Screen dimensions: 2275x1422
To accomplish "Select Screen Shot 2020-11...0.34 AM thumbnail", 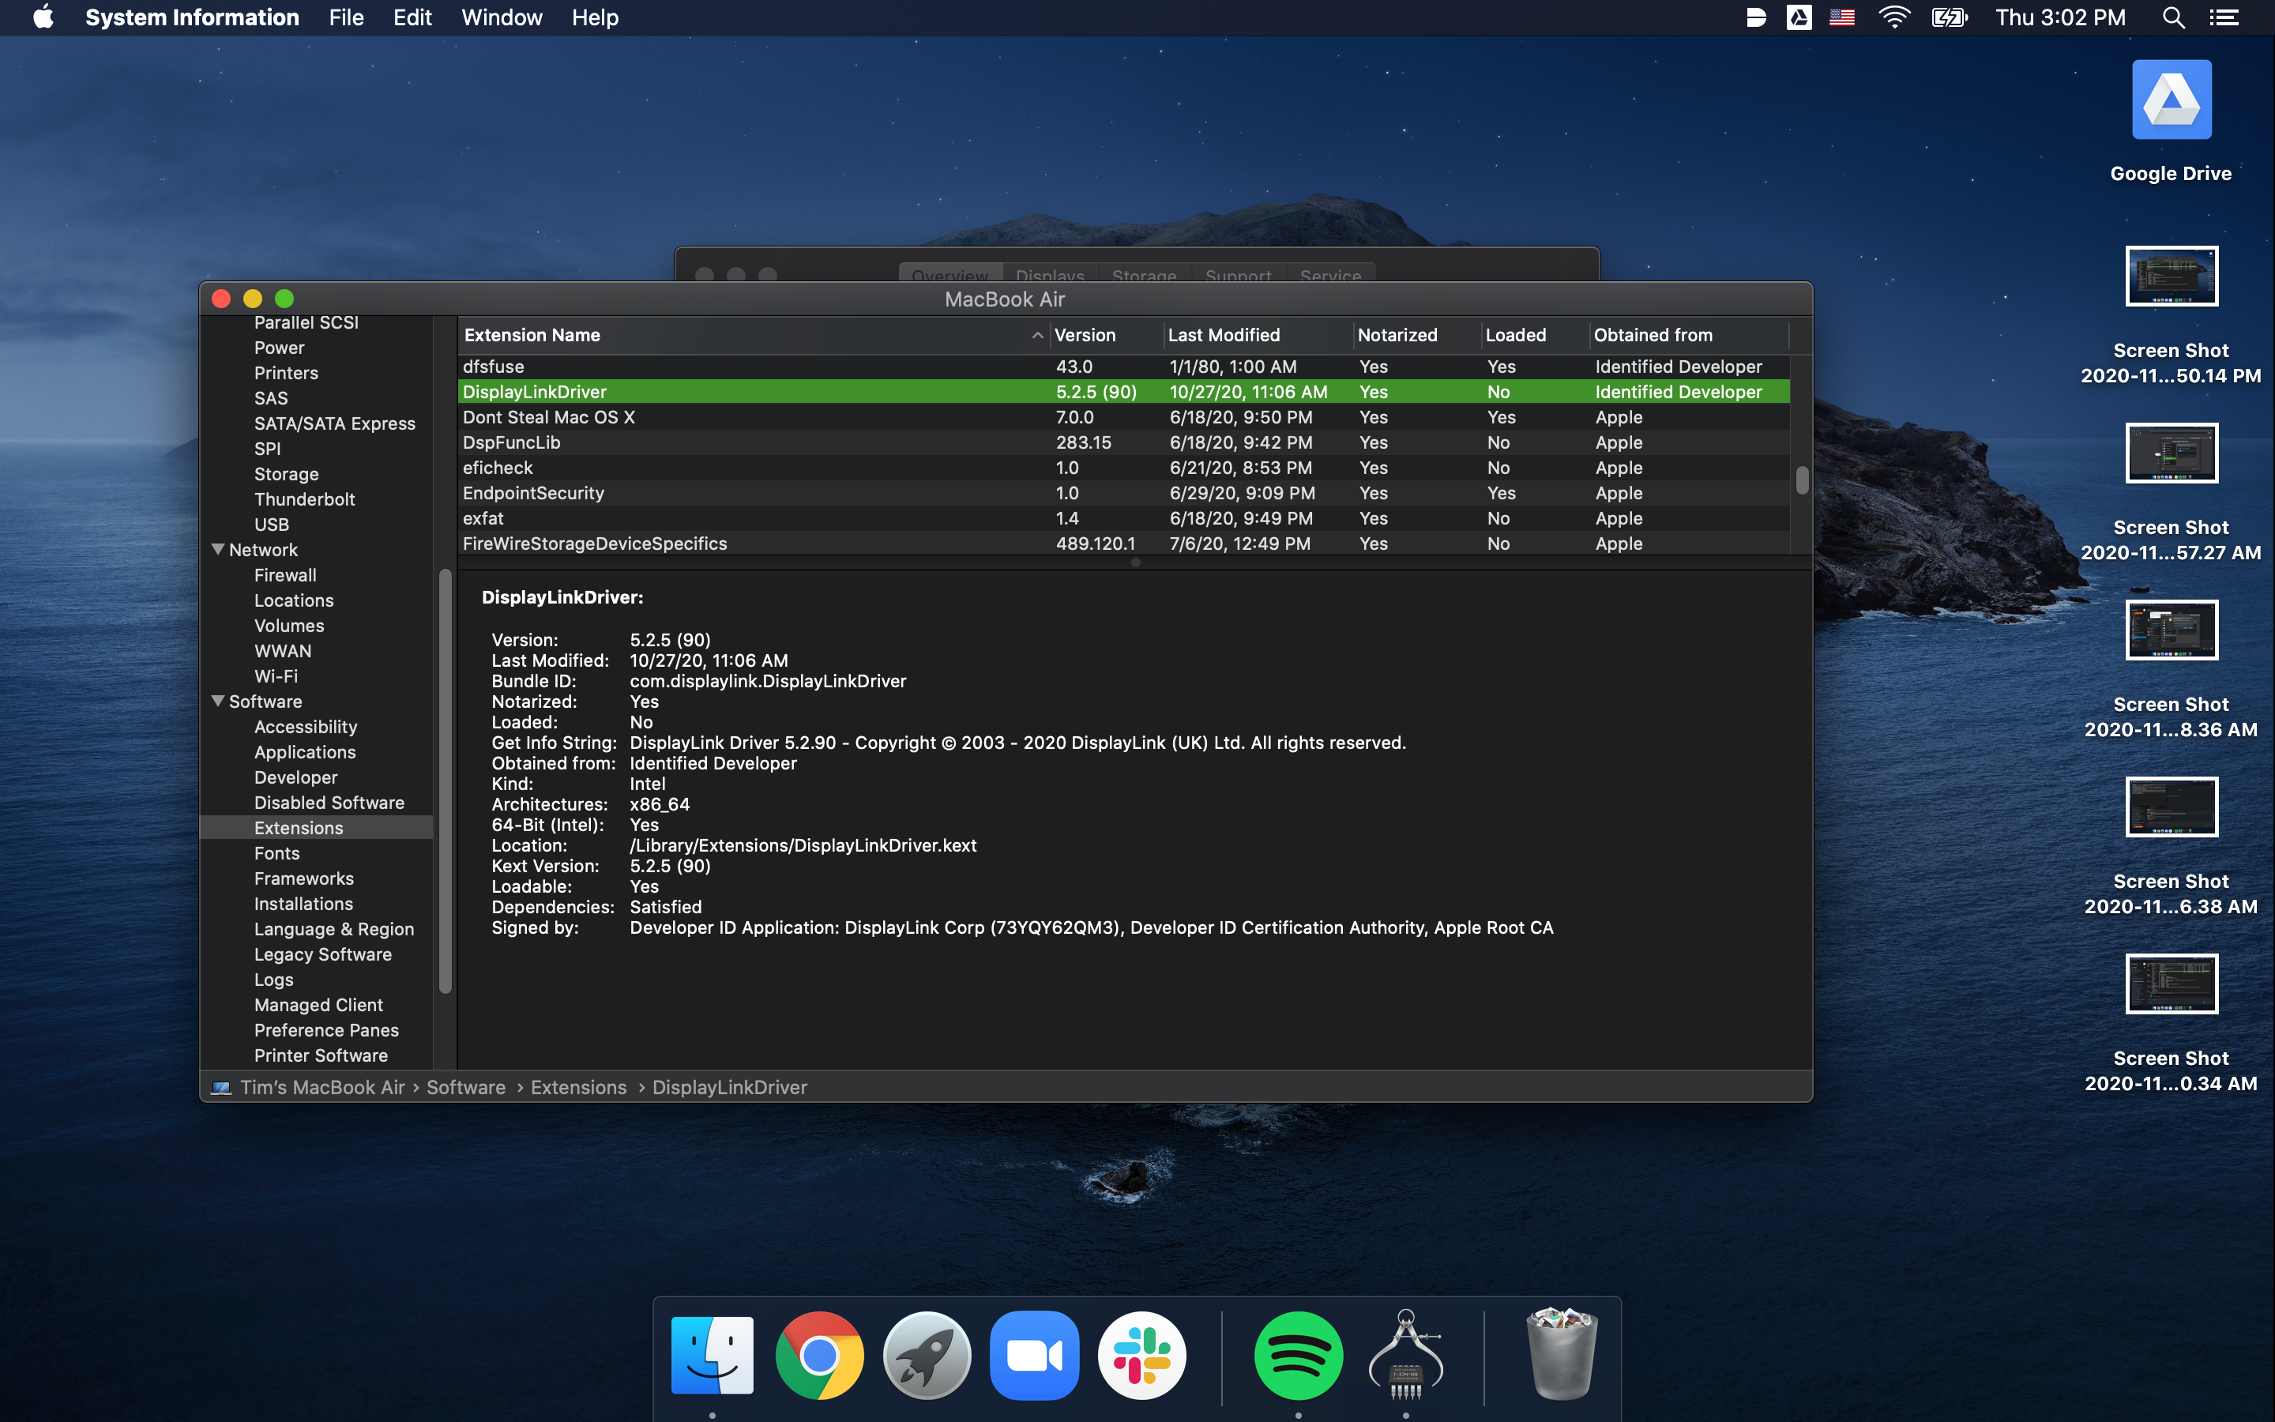I will [x=2171, y=983].
